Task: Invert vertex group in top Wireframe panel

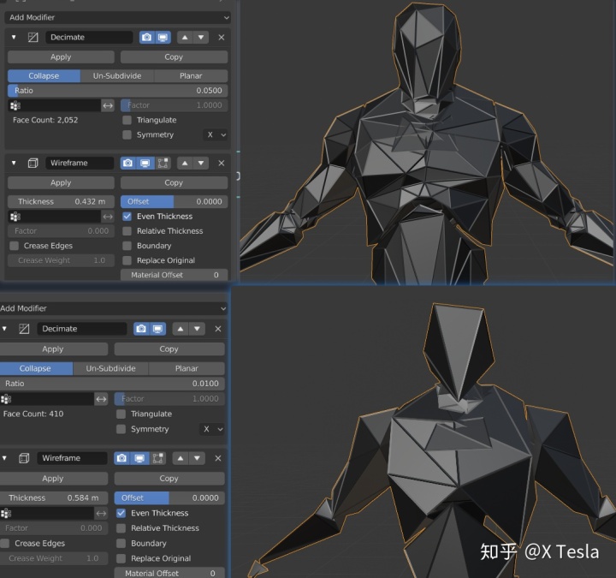Action: coord(108,217)
